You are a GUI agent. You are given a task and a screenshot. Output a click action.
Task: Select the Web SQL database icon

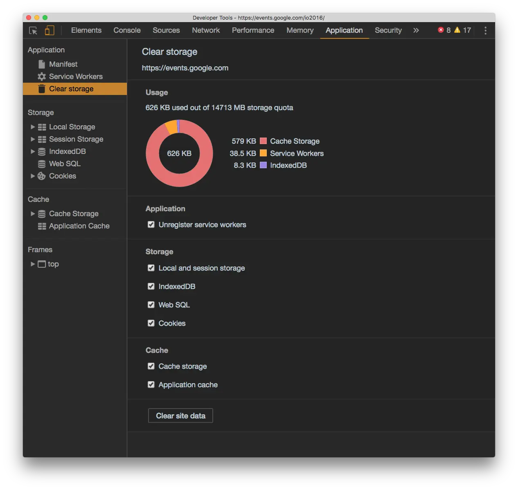coord(42,164)
